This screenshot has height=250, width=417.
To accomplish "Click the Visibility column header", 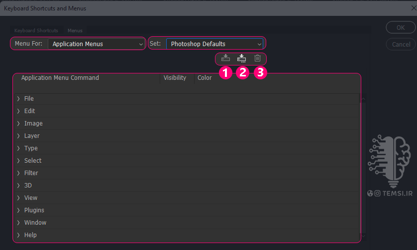I will click(x=175, y=78).
